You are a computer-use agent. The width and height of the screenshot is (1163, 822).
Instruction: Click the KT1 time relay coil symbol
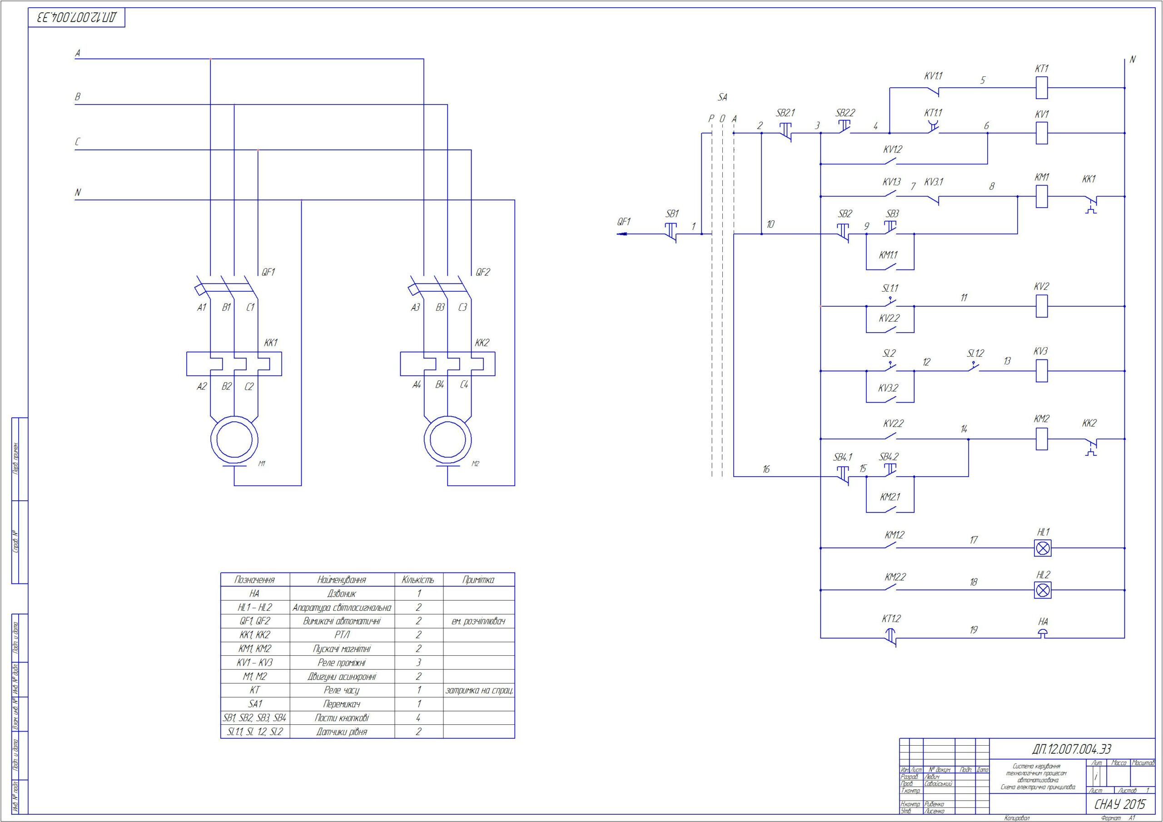tap(1041, 88)
